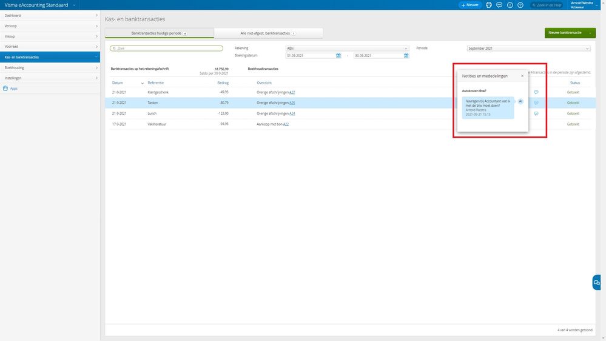Open the help question mark icon
Image resolution: width=606 pixels, height=341 pixels.
coord(520,5)
